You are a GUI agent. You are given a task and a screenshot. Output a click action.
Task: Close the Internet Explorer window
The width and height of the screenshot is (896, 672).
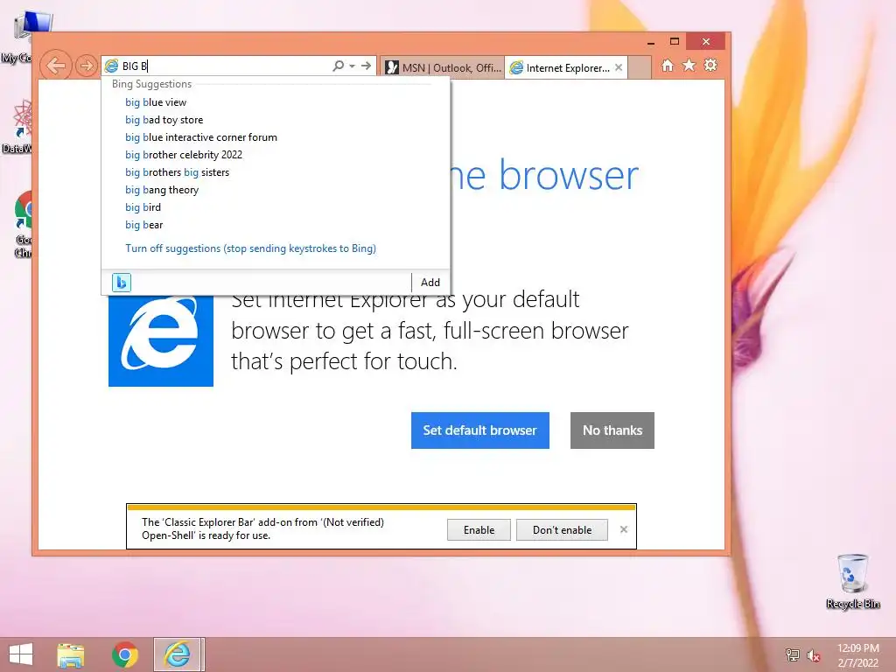click(706, 42)
